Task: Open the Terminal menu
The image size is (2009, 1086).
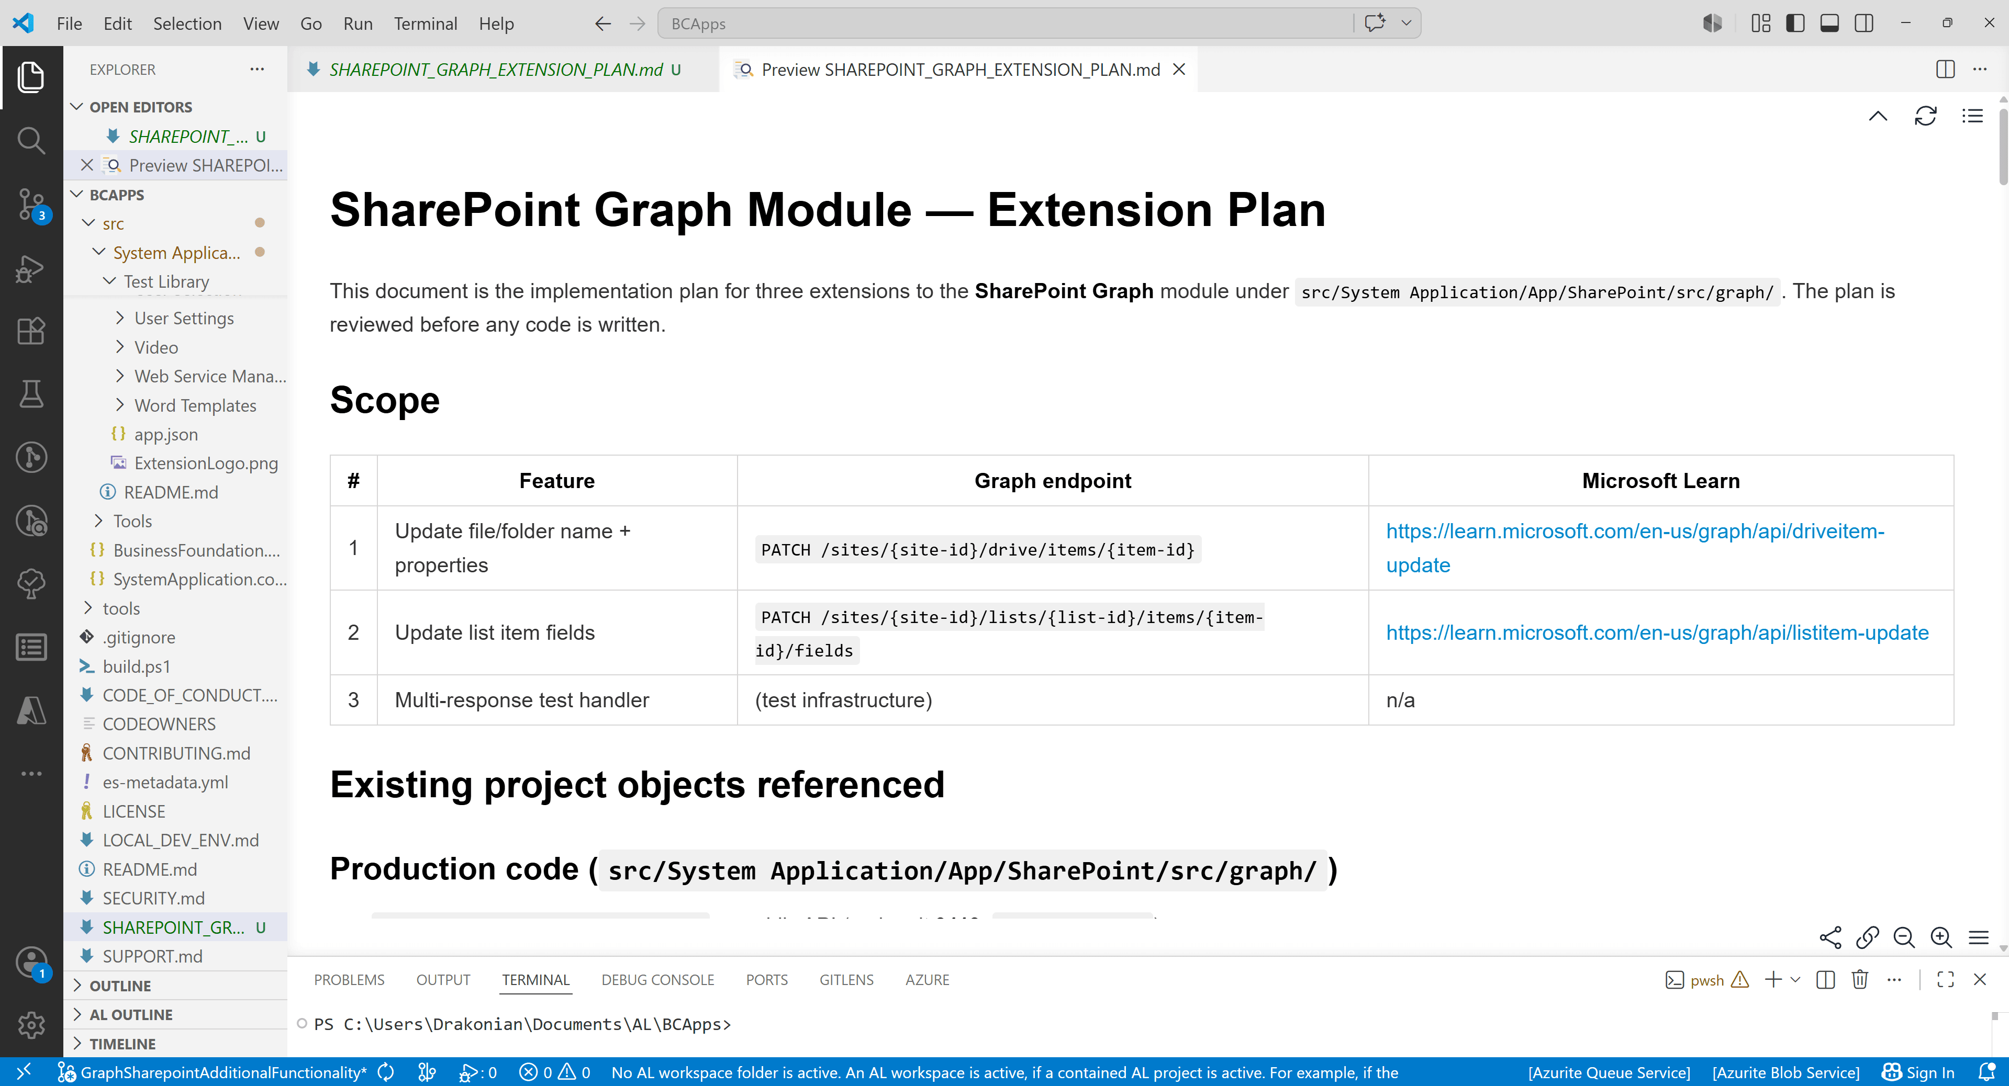Action: pyautogui.click(x=425, y=24)
